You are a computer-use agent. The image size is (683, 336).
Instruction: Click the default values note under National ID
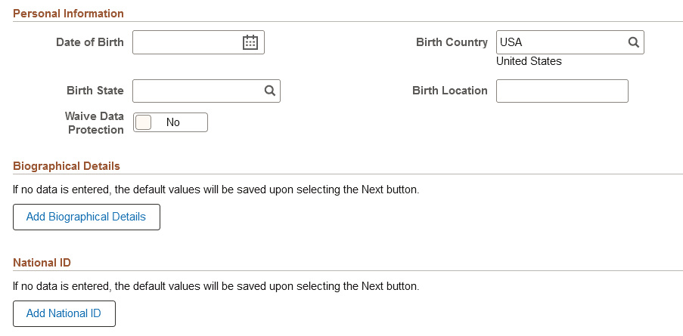(216, 287)
